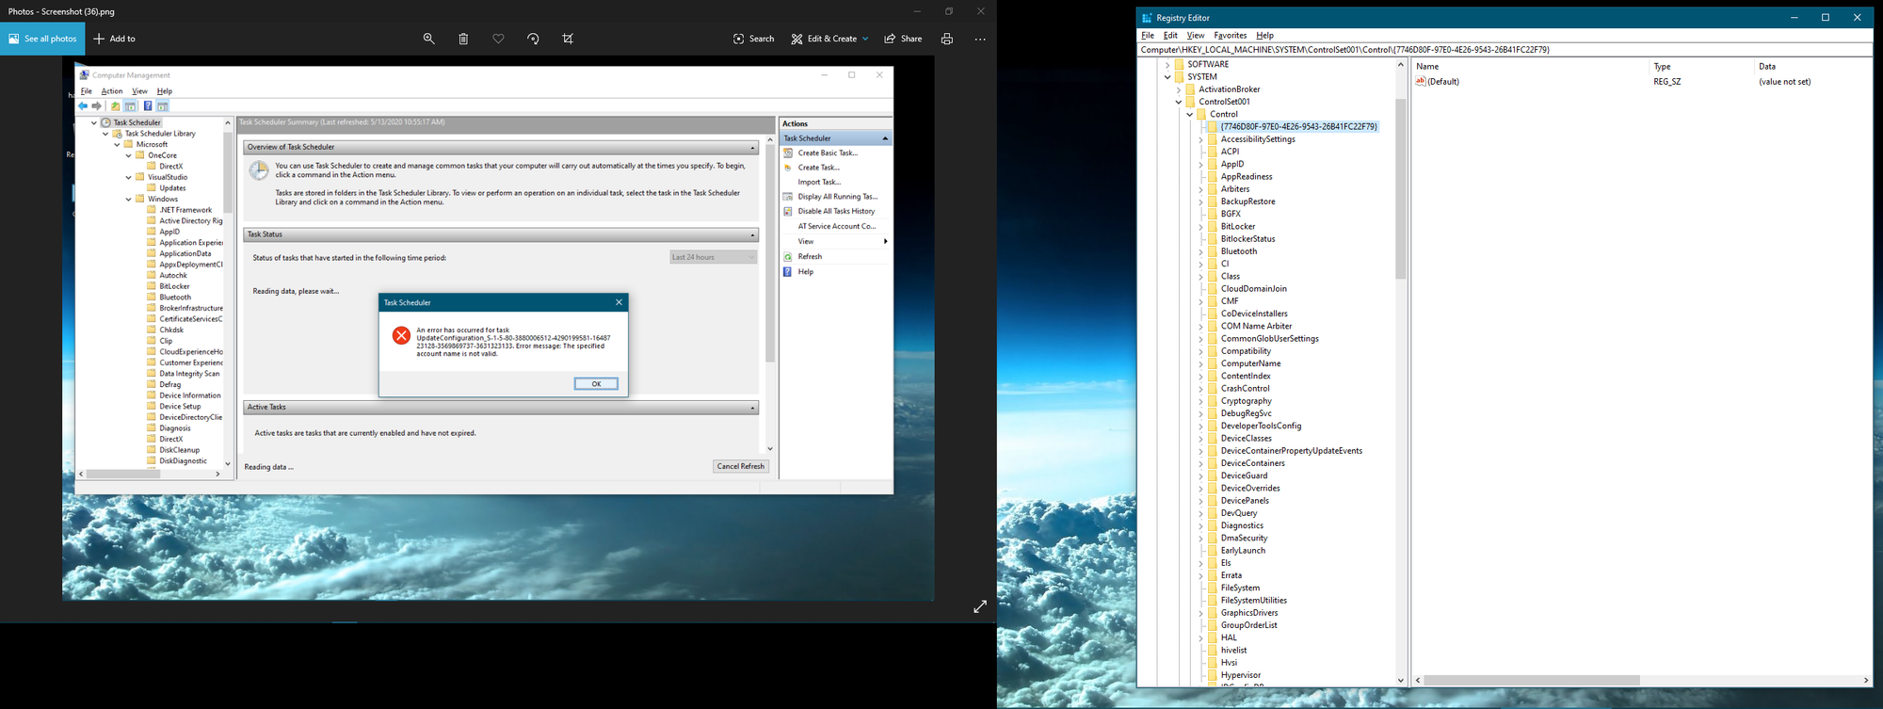Select the (Default) registry value
1883x709 pixels.
point(1443,82)
